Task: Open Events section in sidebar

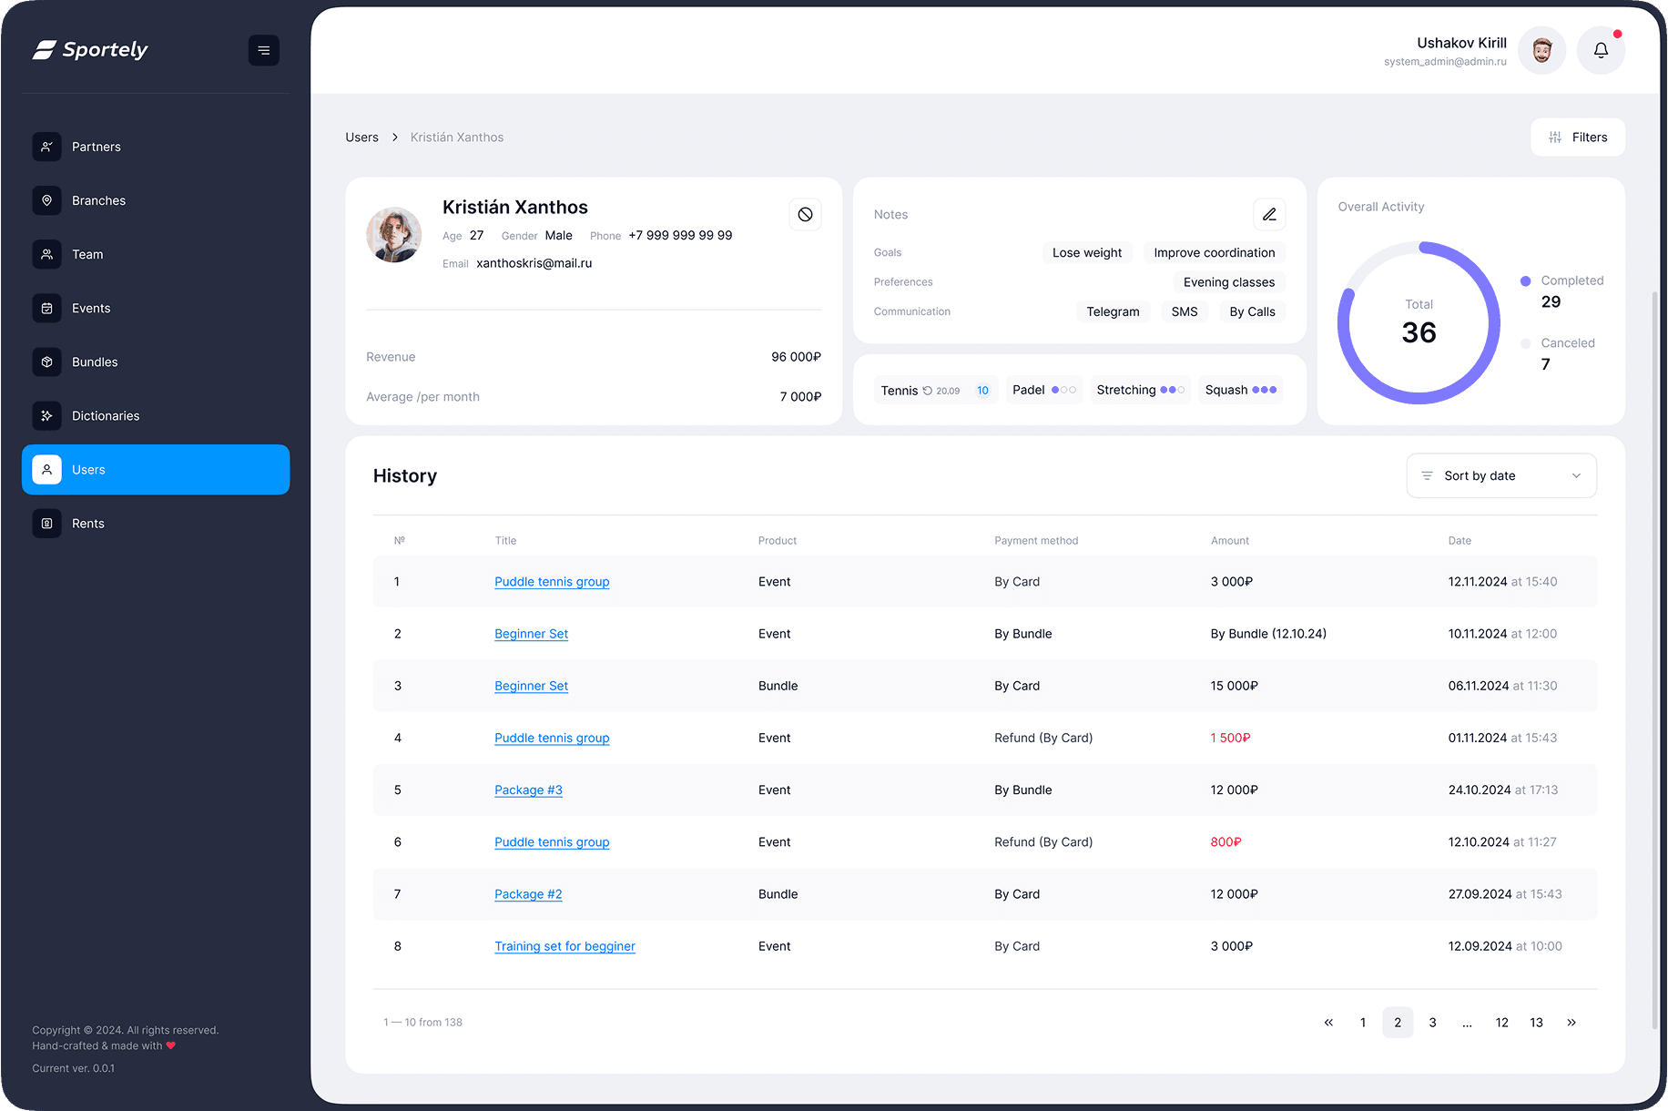Action: click(156, 308)
